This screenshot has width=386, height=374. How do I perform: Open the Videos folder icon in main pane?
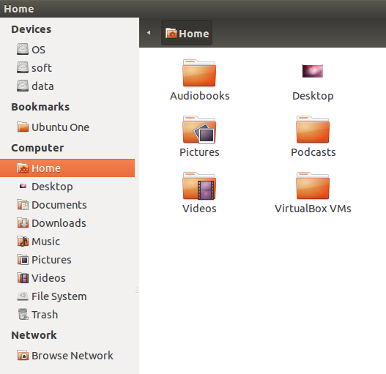[x=199, y=186]
